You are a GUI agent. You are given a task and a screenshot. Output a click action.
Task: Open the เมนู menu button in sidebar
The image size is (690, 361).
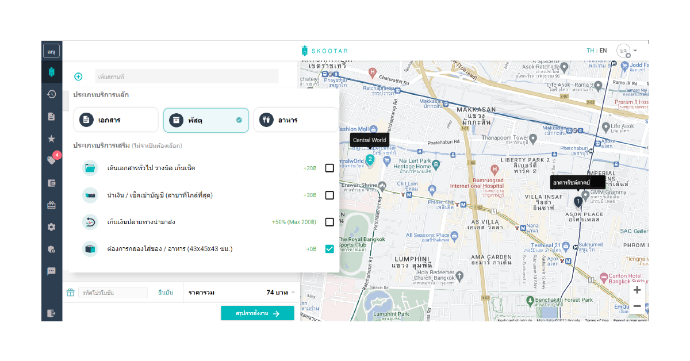(51, 51)
